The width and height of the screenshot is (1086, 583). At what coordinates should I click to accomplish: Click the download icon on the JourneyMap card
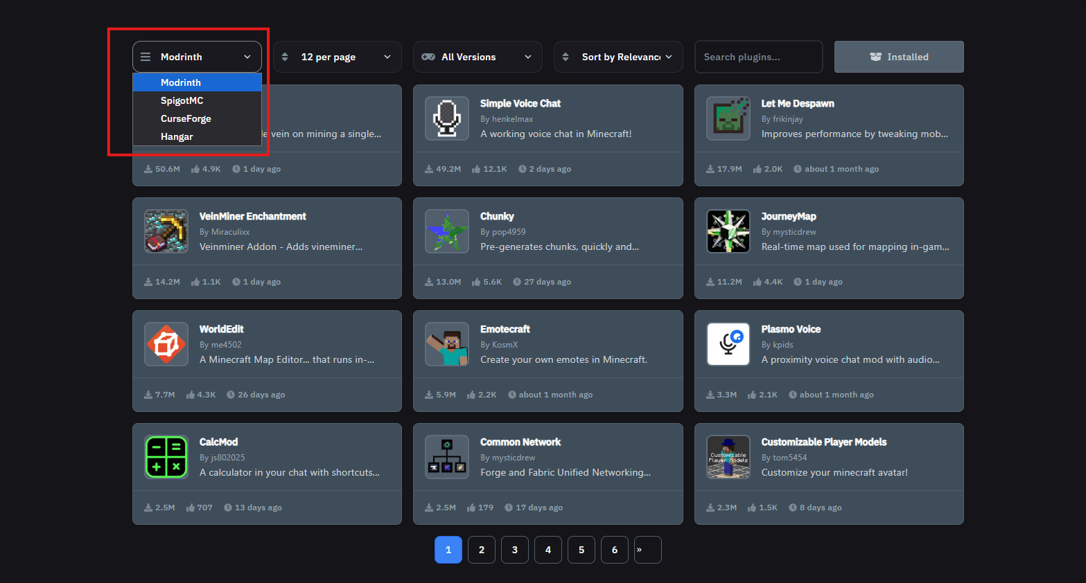point(710,282)
